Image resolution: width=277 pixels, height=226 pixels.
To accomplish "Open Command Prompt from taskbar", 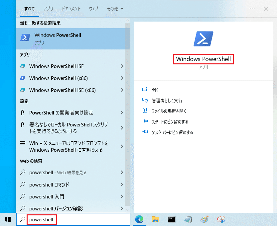I will pos(172,219).
